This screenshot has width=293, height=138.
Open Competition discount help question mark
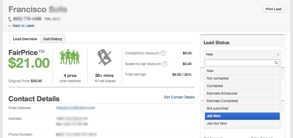point(163,53)
